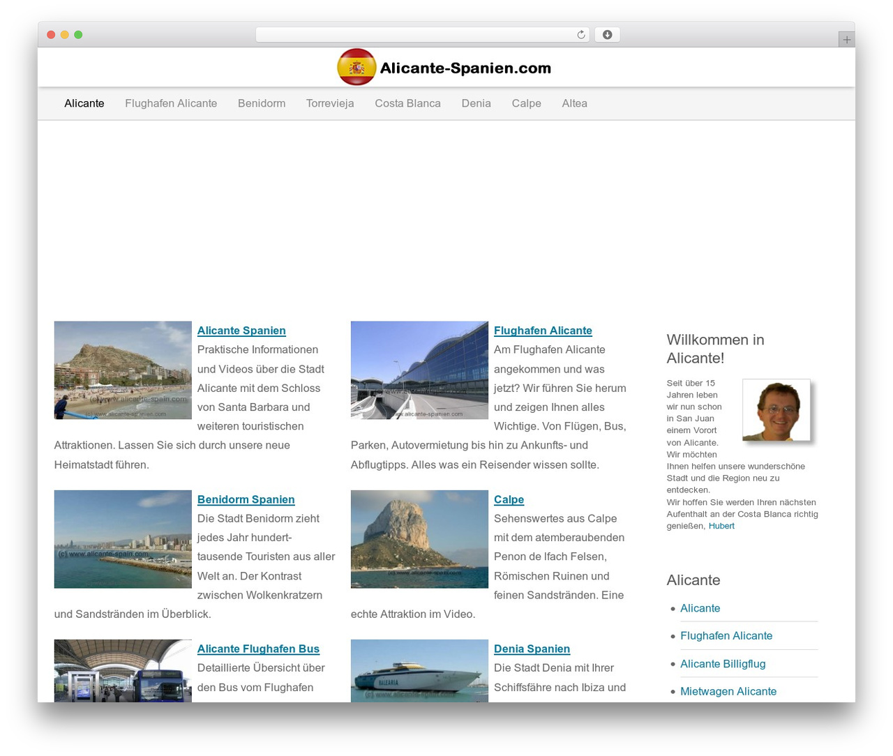Click the airport bus thumbnail

pyautogui.click(x=123, y=670)
